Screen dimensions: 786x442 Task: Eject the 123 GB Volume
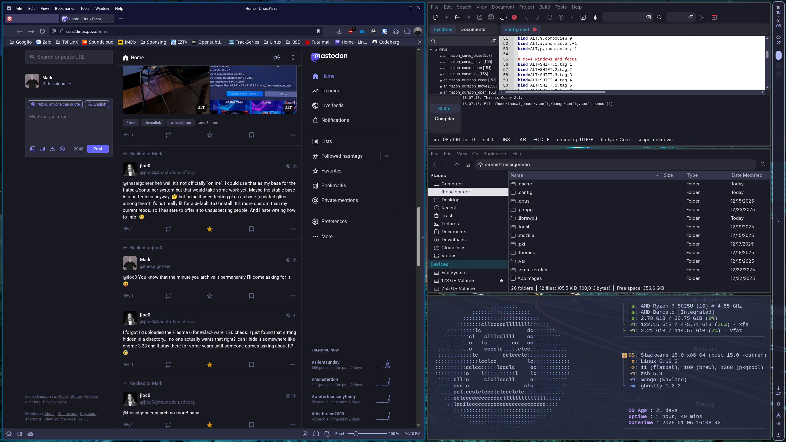[x=501, y=281]
